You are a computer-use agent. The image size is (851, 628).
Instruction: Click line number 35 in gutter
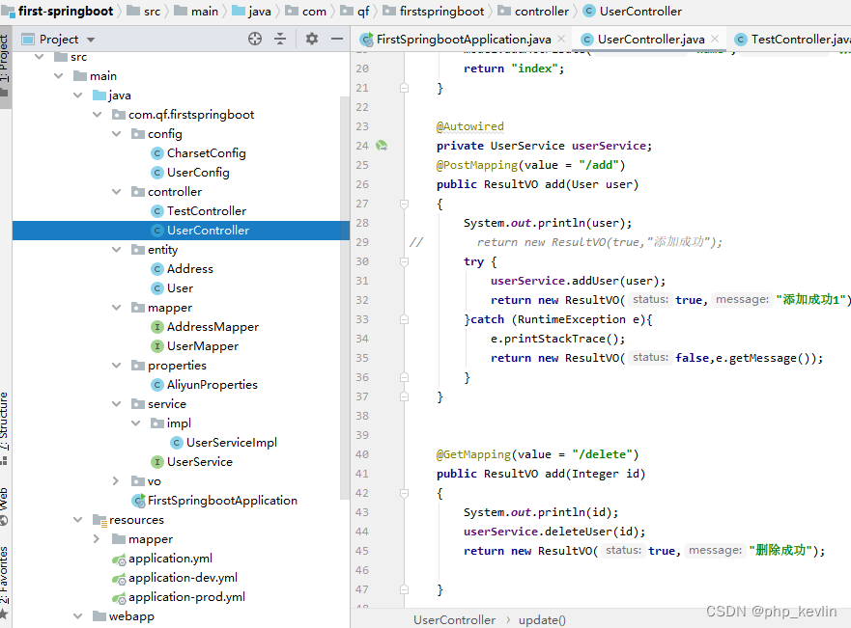point(362,358)
